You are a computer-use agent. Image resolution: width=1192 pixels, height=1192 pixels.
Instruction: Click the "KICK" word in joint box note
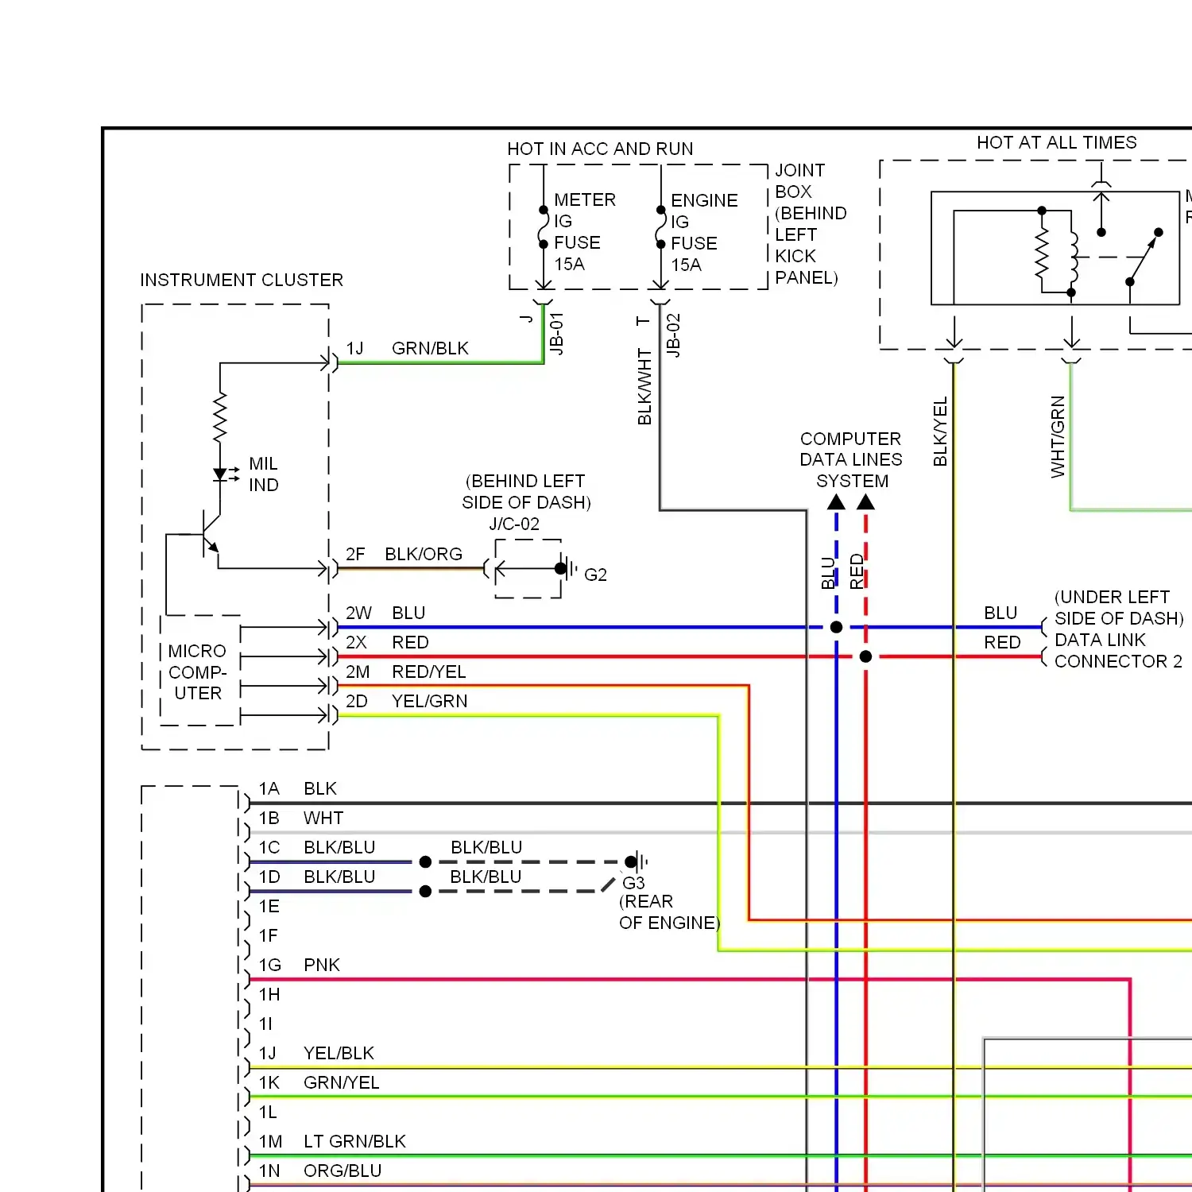tap(795, 256)
